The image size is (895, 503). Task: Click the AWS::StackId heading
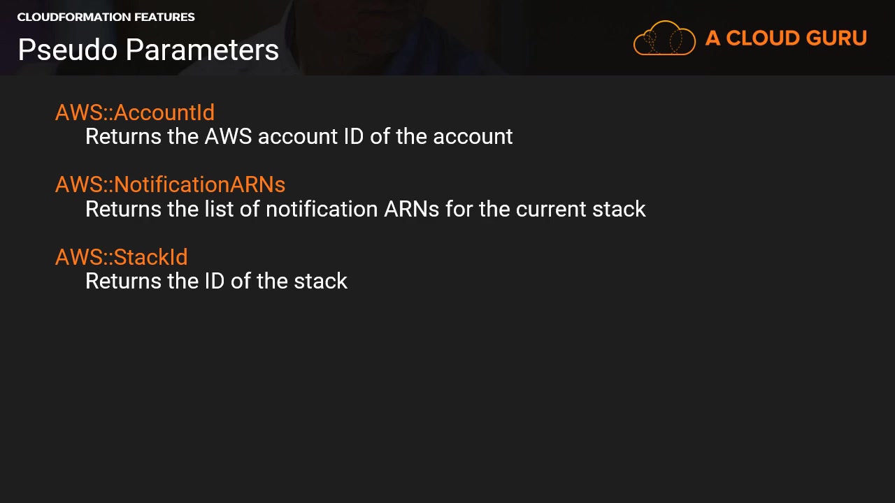tap(122, 257)
